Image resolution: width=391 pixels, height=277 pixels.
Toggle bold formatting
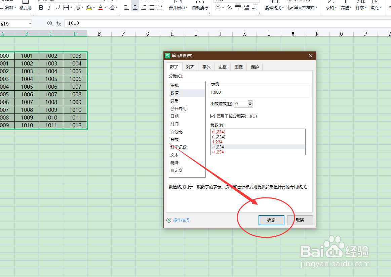(x=41, y=8)
